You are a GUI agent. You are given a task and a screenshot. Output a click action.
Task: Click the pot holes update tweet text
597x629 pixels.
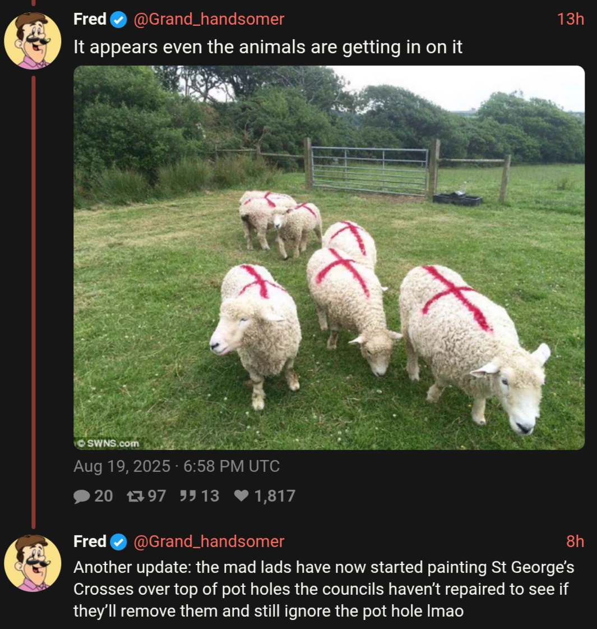(x=324, y=589)
